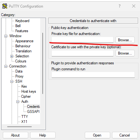Screen dimensions: 140x140
Task: Open Colours settings
Action: click(21, 61)
